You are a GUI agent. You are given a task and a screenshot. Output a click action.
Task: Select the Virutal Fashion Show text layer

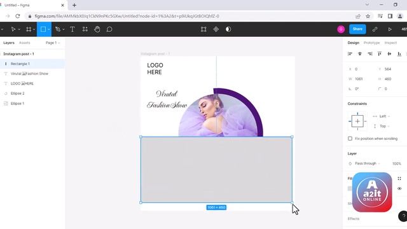tap(32, 74)
